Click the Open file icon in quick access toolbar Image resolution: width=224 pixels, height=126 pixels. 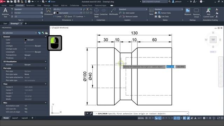click(x=12, y=1)
